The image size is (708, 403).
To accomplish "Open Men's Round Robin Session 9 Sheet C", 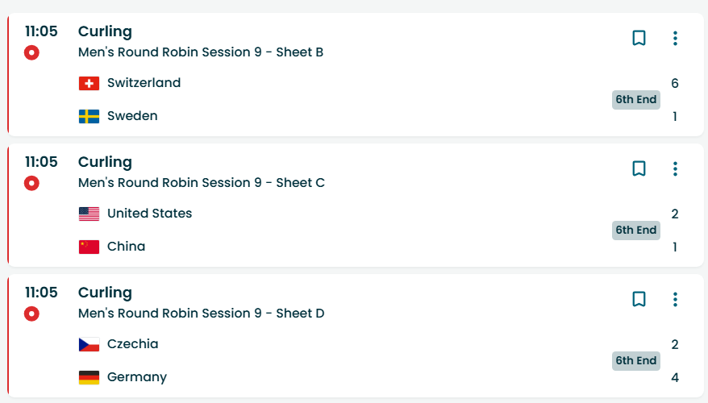I will (201, 183).
